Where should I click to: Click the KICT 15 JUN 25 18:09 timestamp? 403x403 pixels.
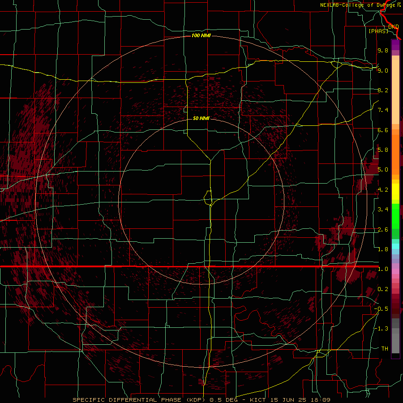coord(290,400)
